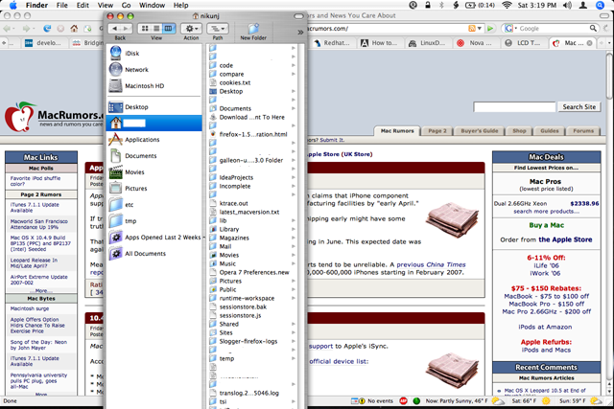Select ktrace.out file
Screen dimensions: 614x409
(x=233, y=203)
